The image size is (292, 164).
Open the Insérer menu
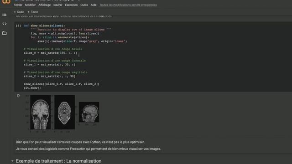pos(58,5)
